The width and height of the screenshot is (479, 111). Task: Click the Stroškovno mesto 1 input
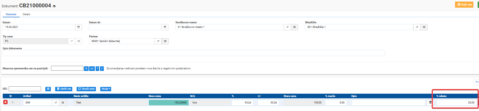click(x=230, y=27)
